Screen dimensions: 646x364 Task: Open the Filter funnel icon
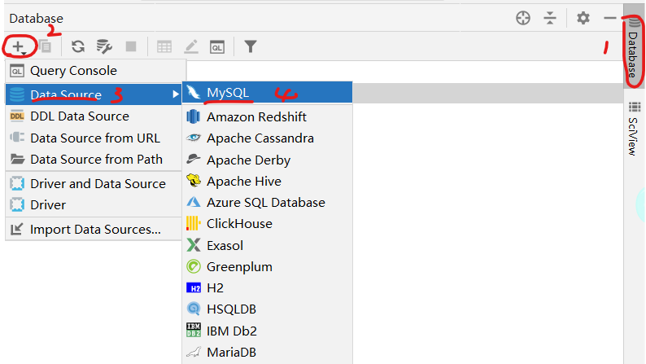coord(250,46)
